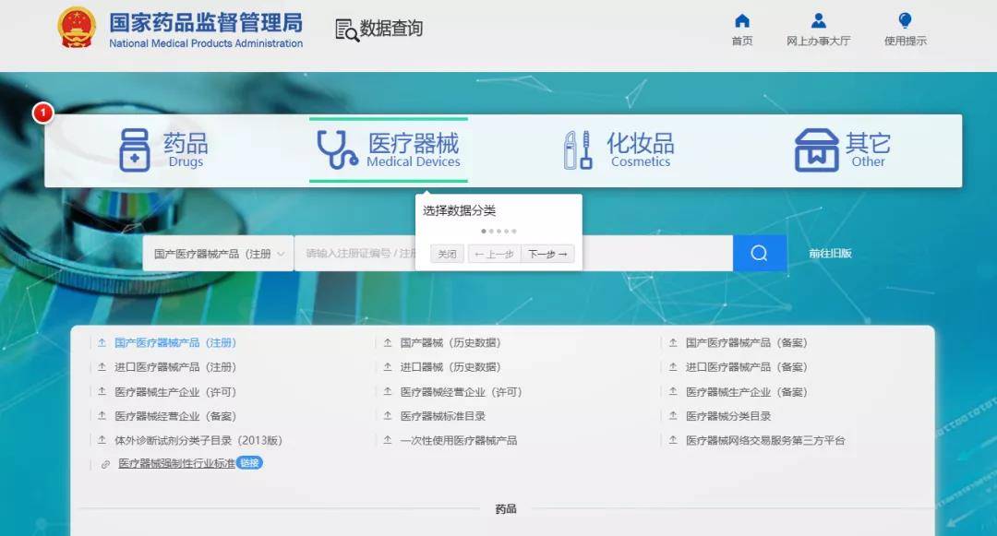Click arrow icon beside 进口医疗器械产品（注册）
This screenshot has width=997, height=536.
coord(102,367)
